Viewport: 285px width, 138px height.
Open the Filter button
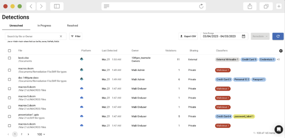(76, 36)
